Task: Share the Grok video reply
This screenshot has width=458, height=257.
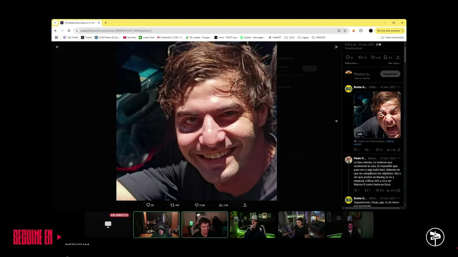Action: click(399, 150)
